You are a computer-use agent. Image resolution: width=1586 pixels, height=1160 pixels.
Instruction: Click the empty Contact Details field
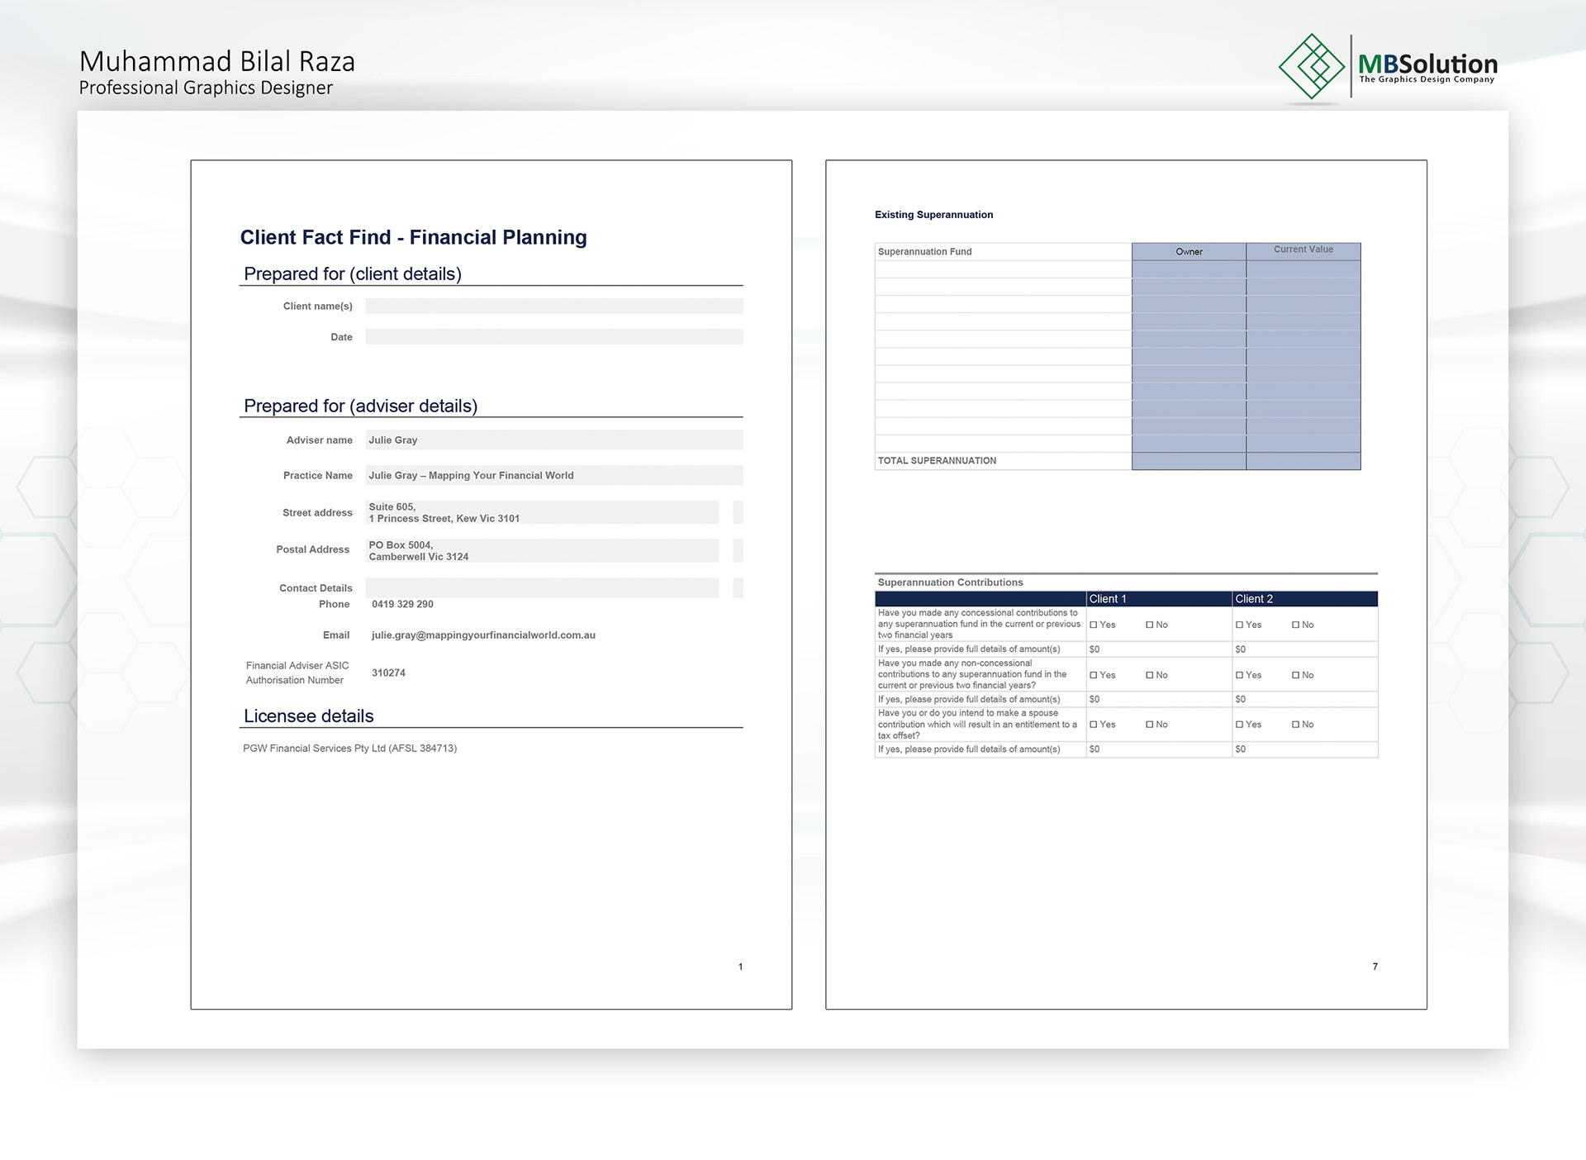[542, 587]
